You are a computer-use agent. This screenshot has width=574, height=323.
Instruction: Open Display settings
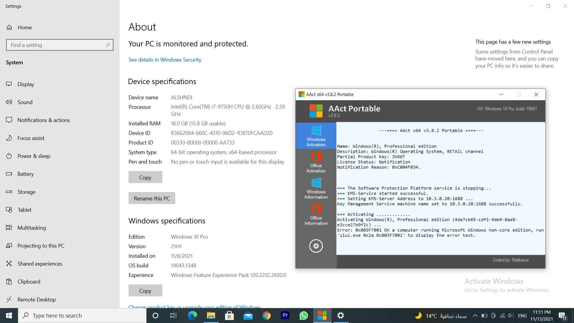60,84
